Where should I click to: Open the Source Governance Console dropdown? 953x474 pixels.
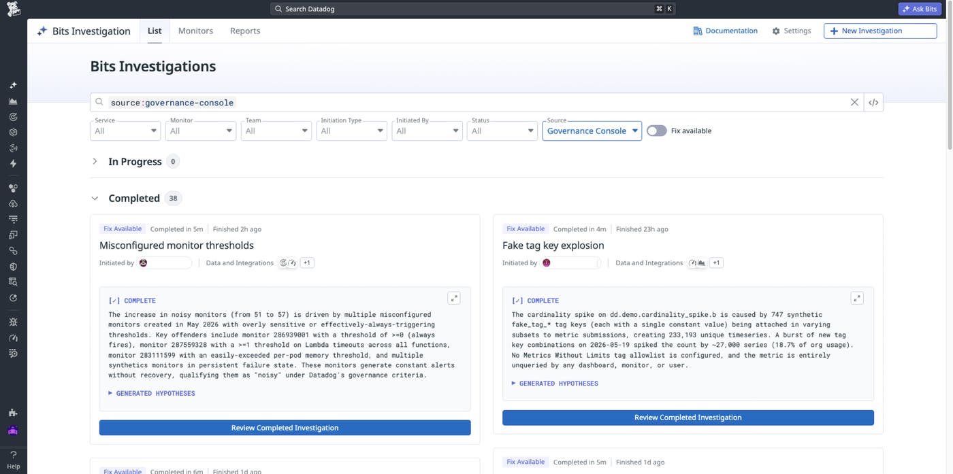click(x=592, y=131)
